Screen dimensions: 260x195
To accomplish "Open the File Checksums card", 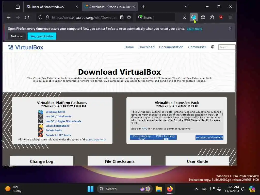I will point(119,161).
